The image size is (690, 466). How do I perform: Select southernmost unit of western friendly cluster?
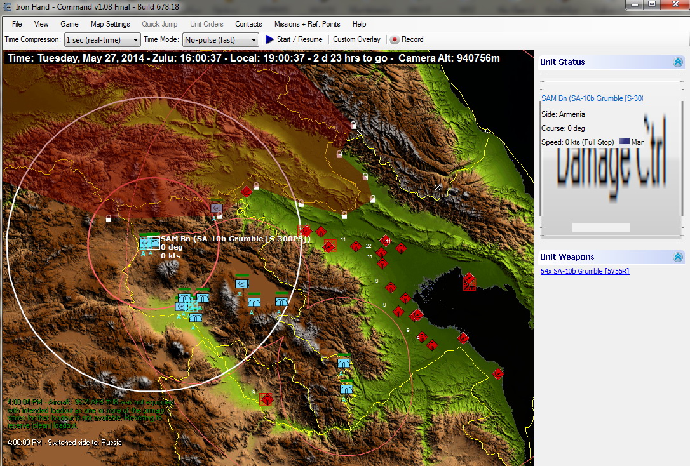[x=196, y=317]
